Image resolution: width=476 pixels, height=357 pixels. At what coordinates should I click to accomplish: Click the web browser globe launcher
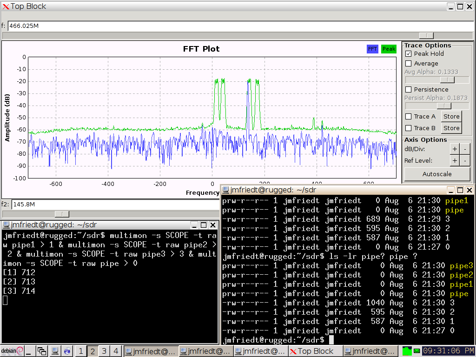pyautogui.click(x=67, y=351)
